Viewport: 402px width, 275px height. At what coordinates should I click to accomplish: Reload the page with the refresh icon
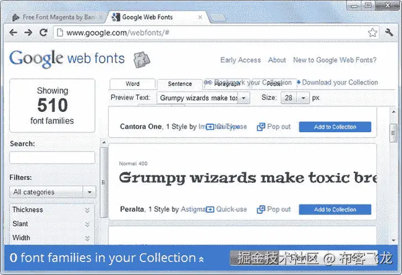click(43, 32)
